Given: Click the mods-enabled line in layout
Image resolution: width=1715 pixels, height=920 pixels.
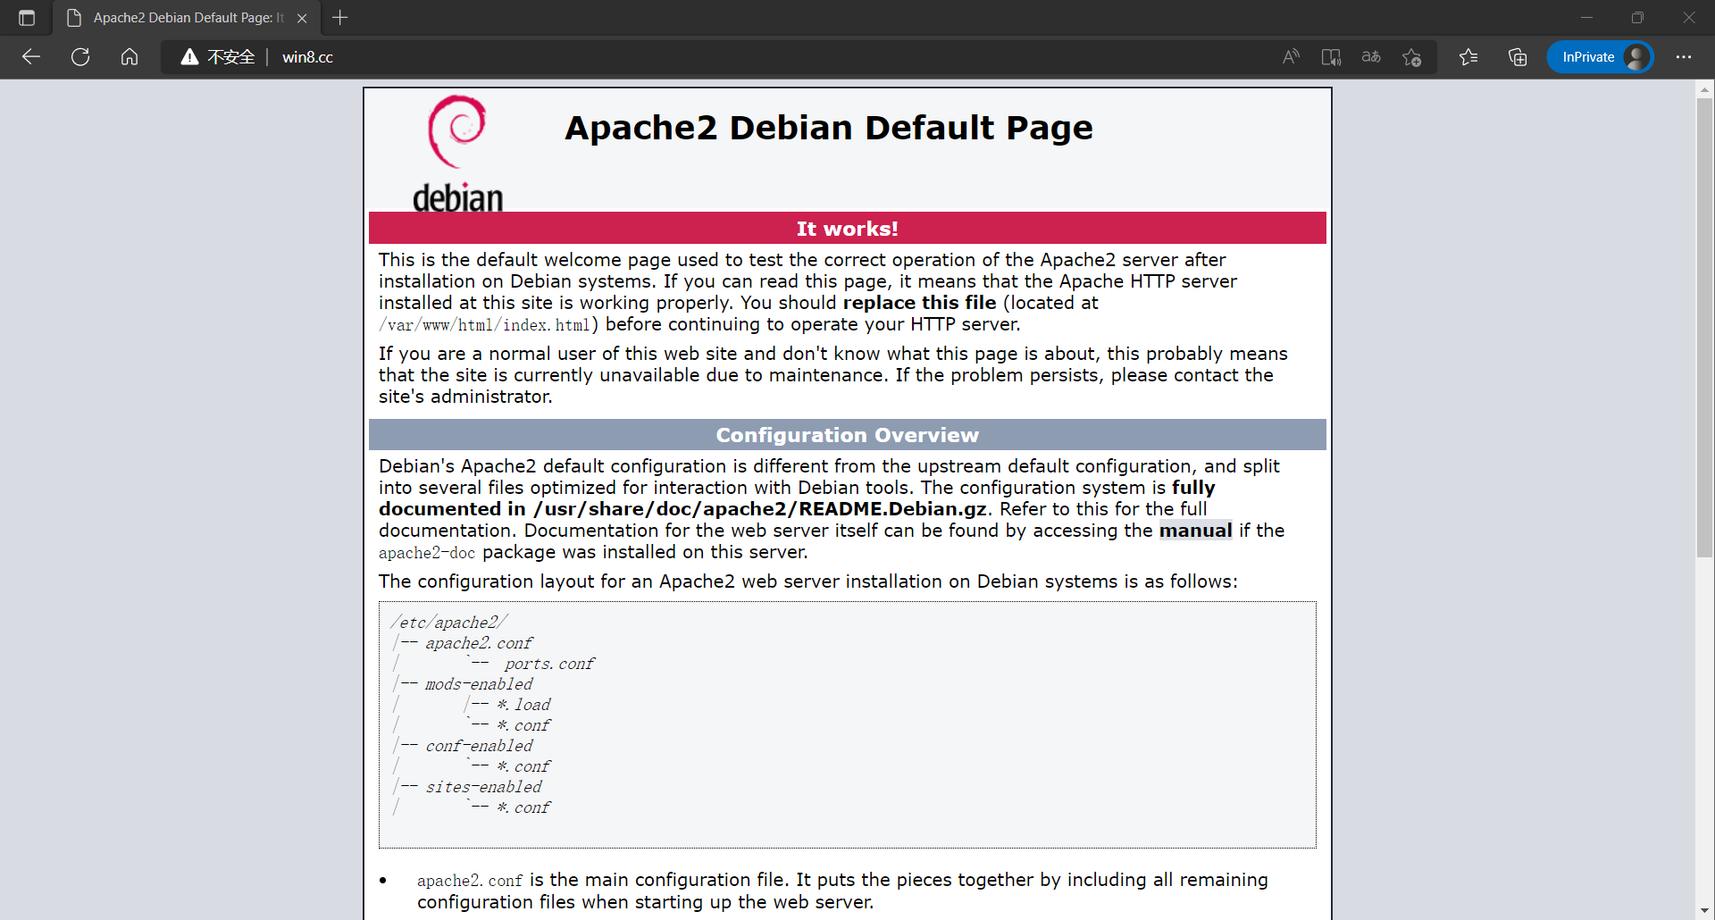Looking at the screenshot, I should pyautogui.click(x=479, y=684).
